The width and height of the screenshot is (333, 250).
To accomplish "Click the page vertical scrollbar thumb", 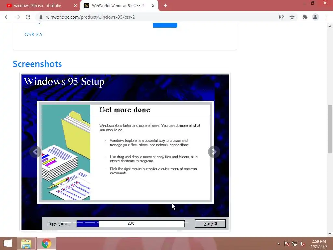I will point(330,129).
